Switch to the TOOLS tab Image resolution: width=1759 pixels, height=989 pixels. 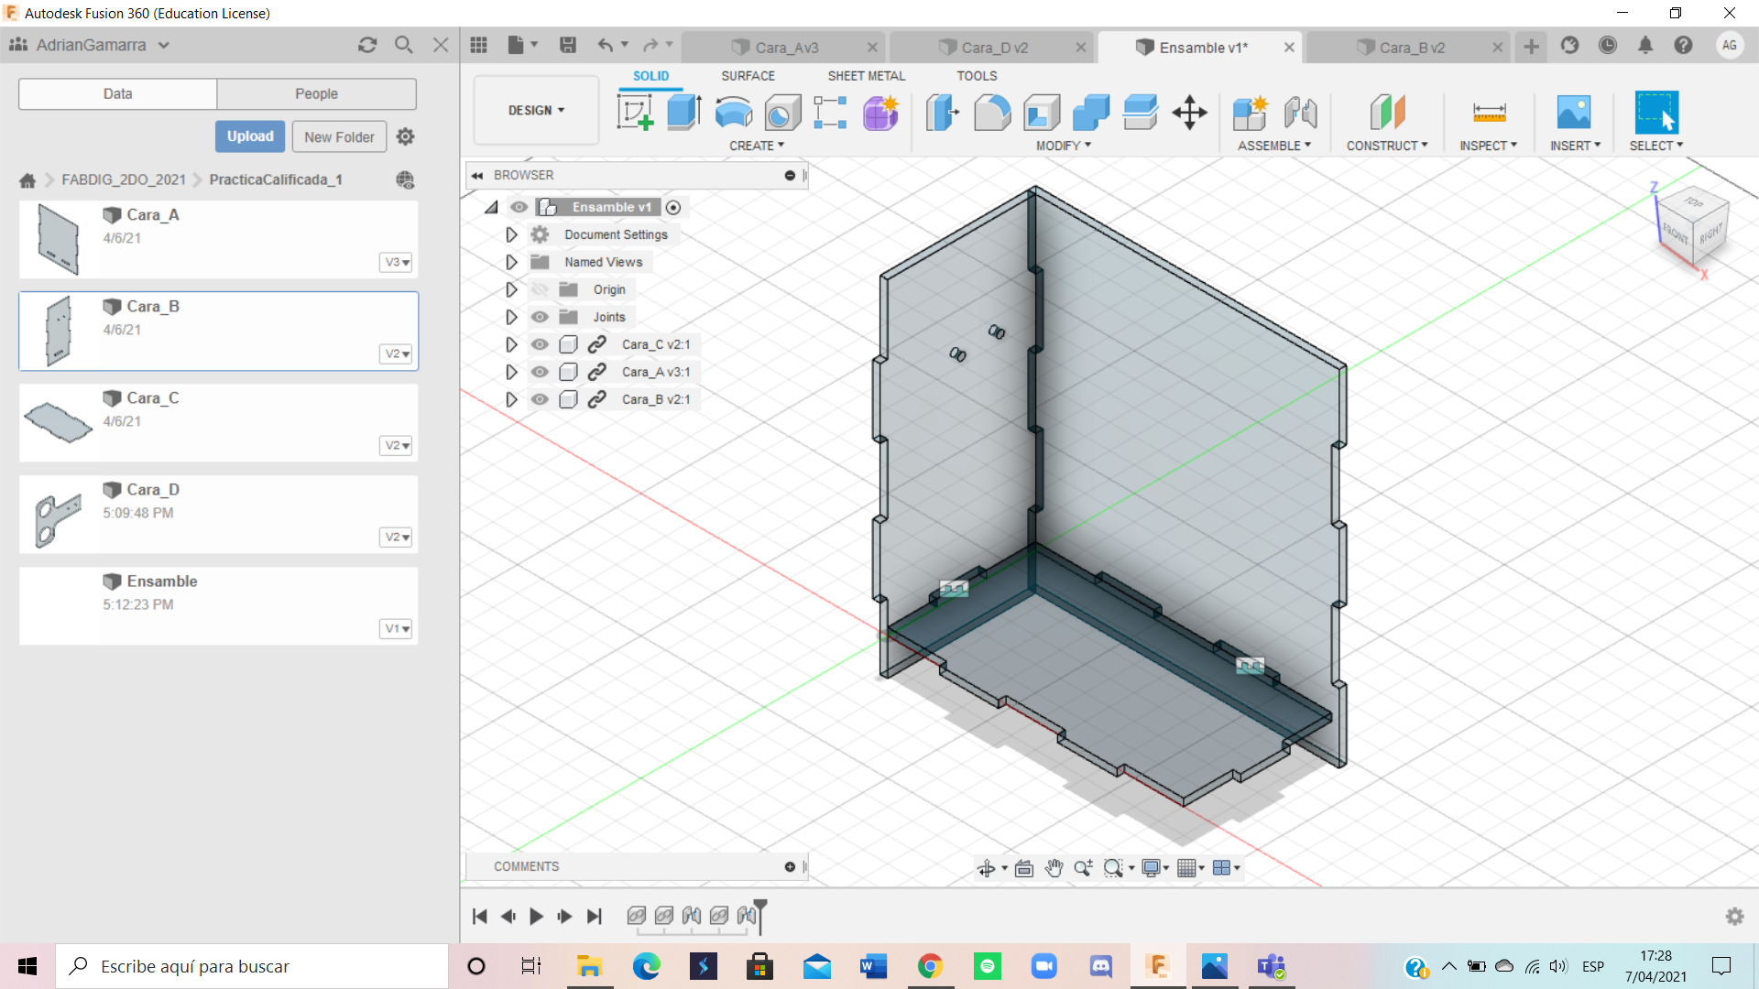tap(977, 76)
